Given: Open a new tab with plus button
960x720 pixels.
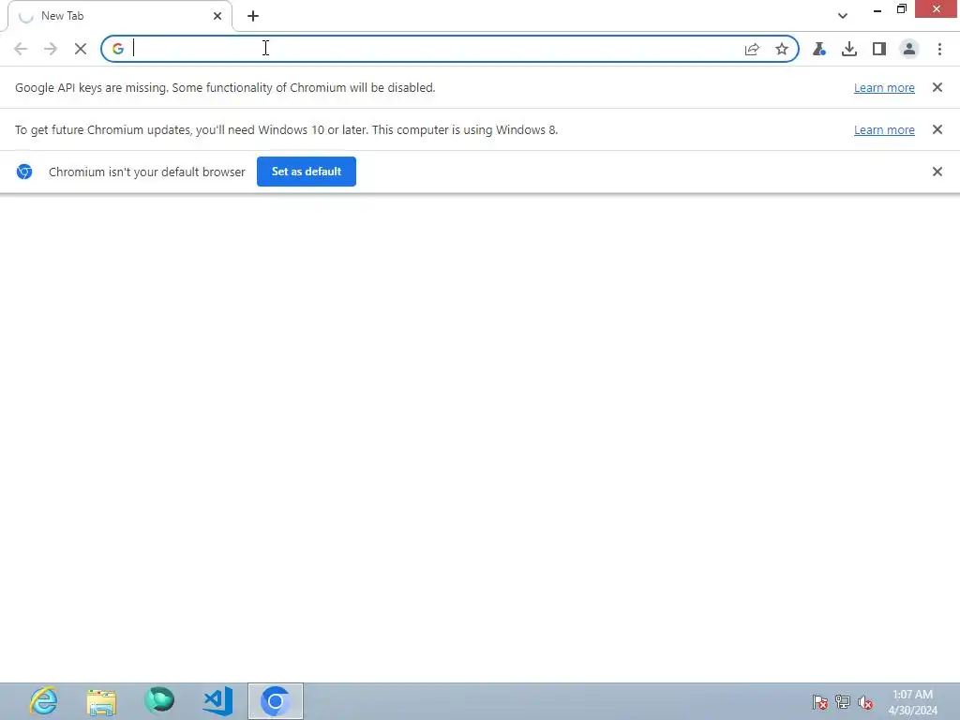Looking at the screenshot, I should click(x=253, y=16).
